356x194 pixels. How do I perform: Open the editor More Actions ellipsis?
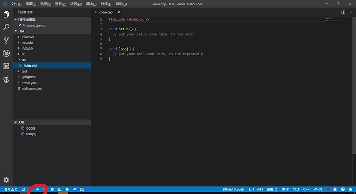(x=351, y=12)
